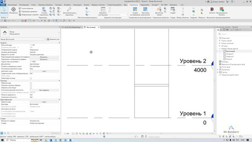Open the Фасад type selector dropdown

pyautogui.click(x=59, y=33)
